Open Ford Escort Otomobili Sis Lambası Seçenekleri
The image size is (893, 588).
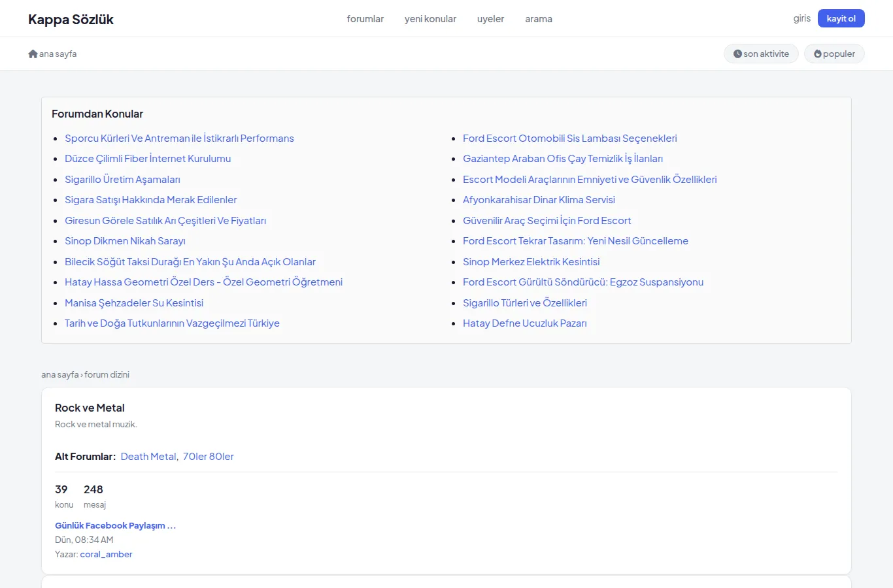570,139
